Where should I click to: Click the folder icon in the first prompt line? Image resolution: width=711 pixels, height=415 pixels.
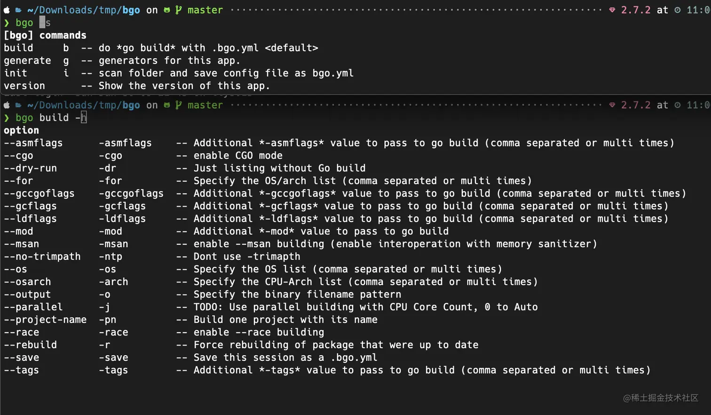pos(18,10)
